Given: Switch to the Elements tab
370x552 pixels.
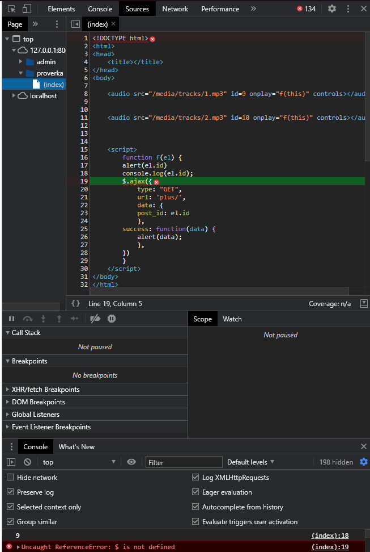Looking at the screenshot, I should pyautogui.click(x=61, y=9).
